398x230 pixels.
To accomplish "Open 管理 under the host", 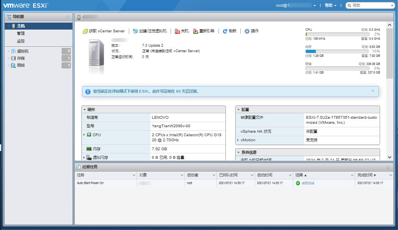I will tap(21, 33).
